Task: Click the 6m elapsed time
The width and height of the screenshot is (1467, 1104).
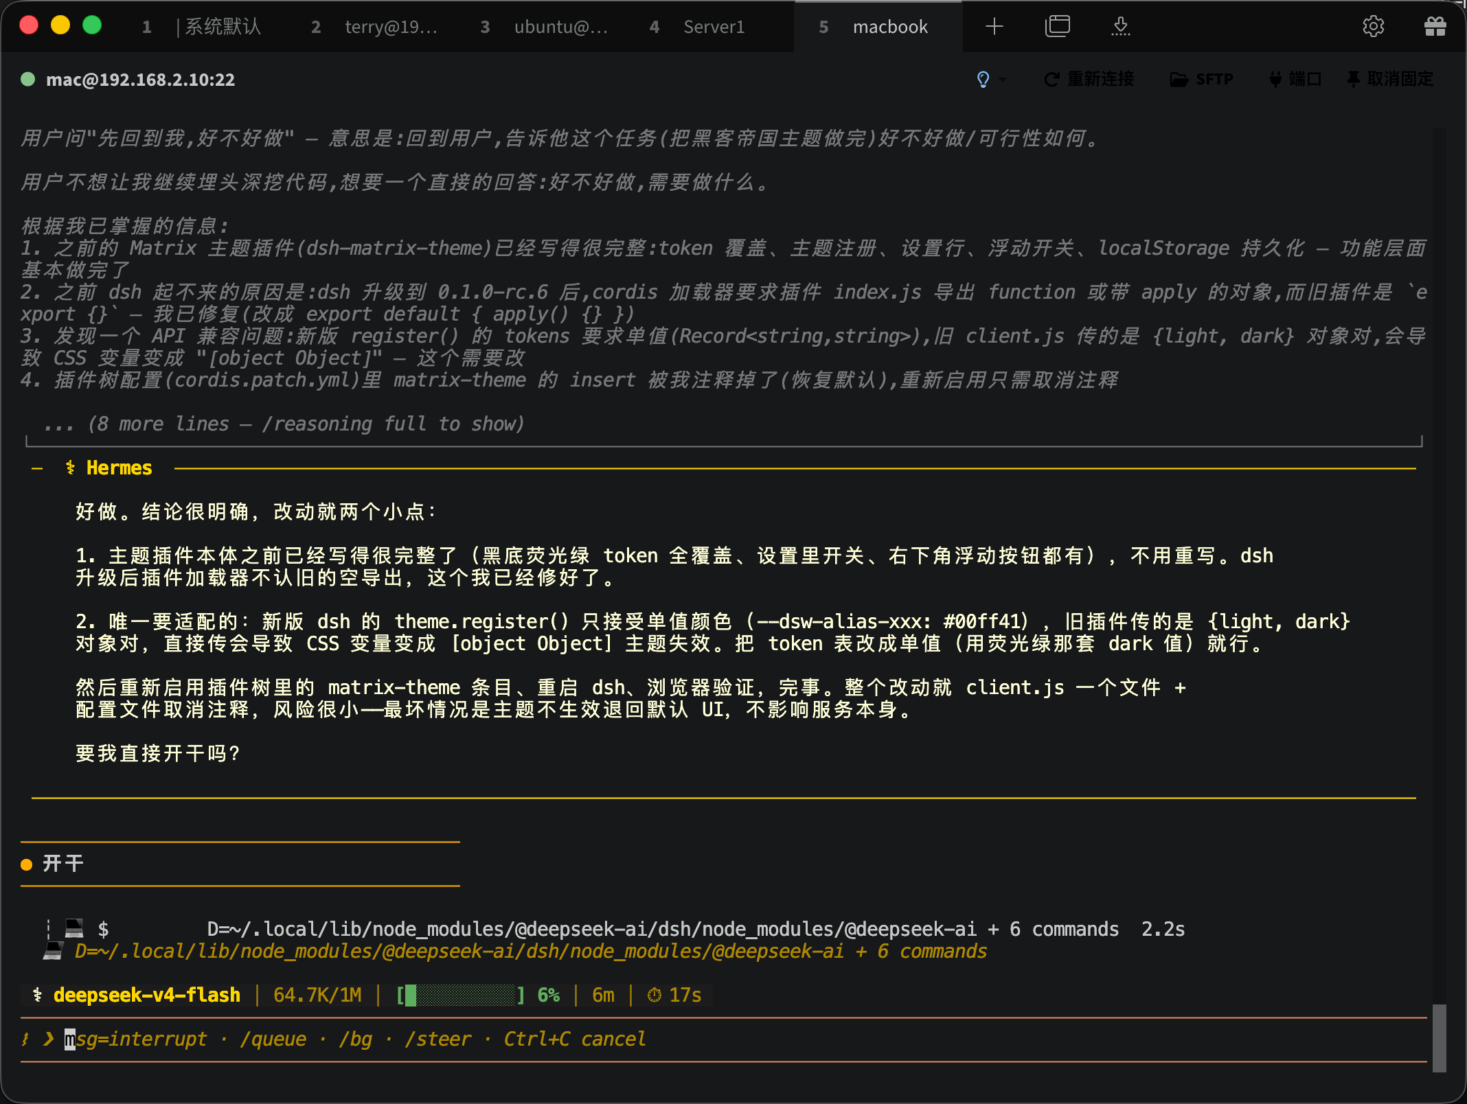Action: (603, 996)
